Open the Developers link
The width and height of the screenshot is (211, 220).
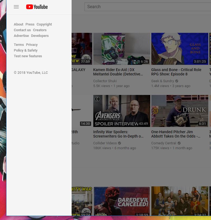tap(40, 36)
